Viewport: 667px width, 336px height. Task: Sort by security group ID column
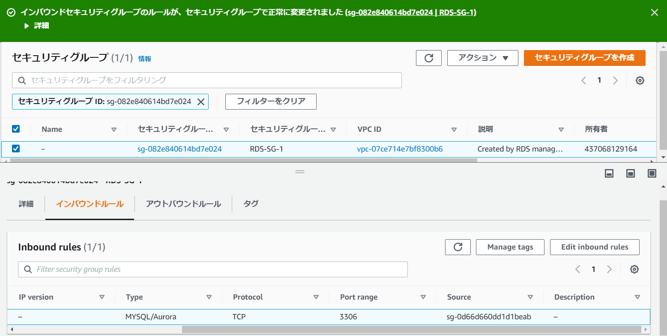226,129
